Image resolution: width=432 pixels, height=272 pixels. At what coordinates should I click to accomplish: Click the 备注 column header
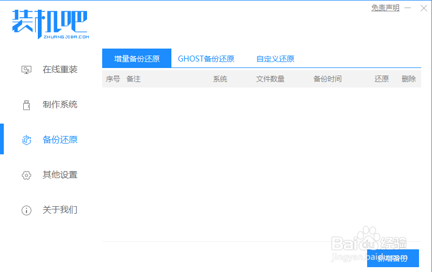(x=134, y=79)
